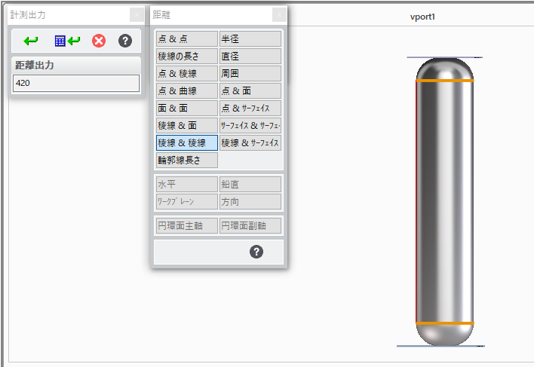Click the 距離出力 value field
This screenshot has height=367, width=534.
click(x=76, y=84)
